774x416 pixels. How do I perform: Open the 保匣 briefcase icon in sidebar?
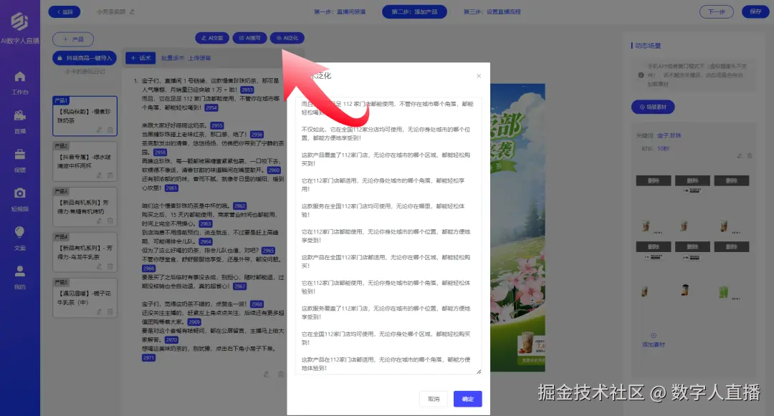20,155
